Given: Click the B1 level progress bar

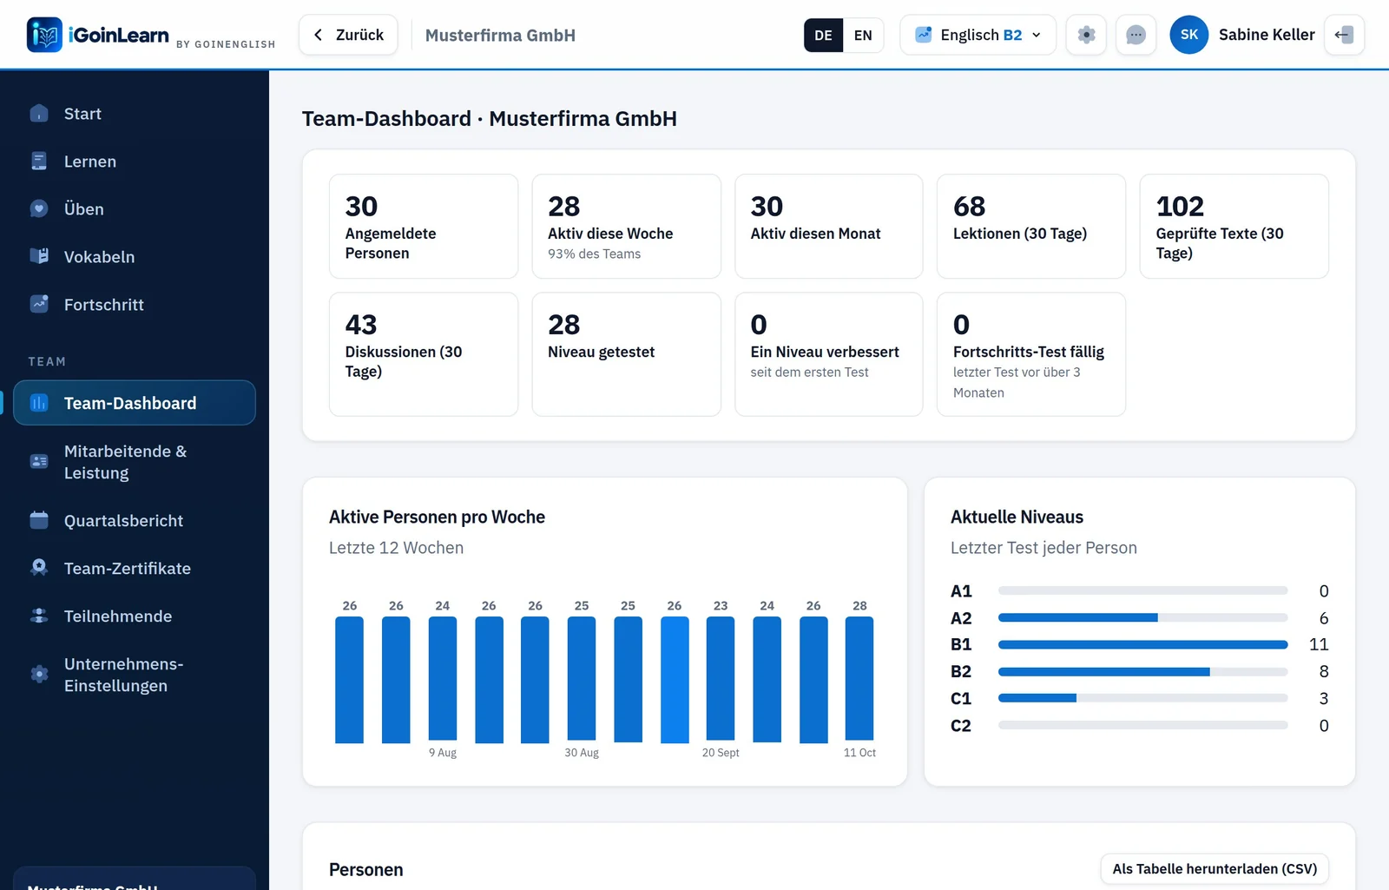Looking at the screenshot, I should click(1142, 644).
